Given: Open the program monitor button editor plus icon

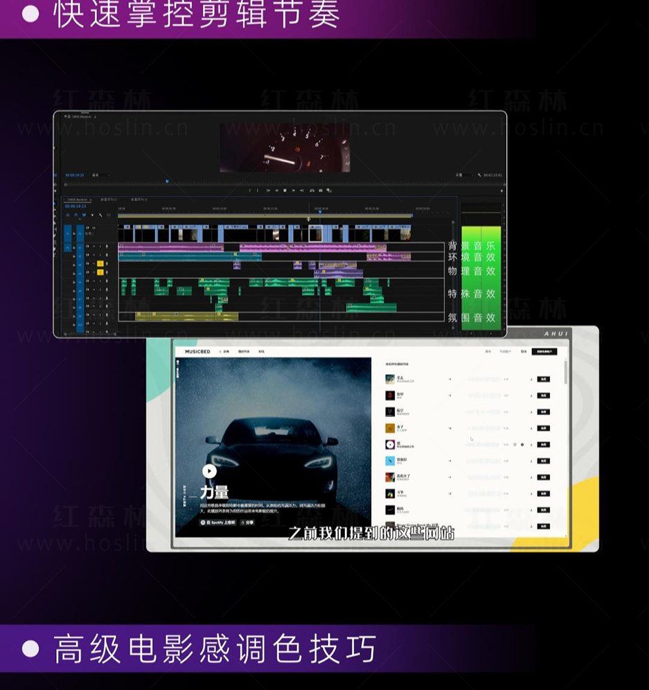Looking at the screenshot, I should pos(502,191).
